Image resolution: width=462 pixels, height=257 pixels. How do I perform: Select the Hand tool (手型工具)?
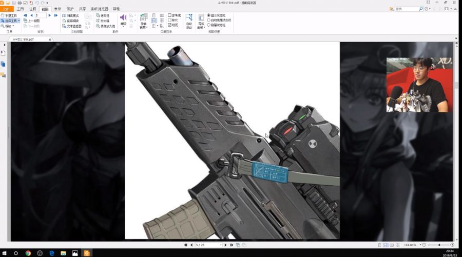click(9, 15)
